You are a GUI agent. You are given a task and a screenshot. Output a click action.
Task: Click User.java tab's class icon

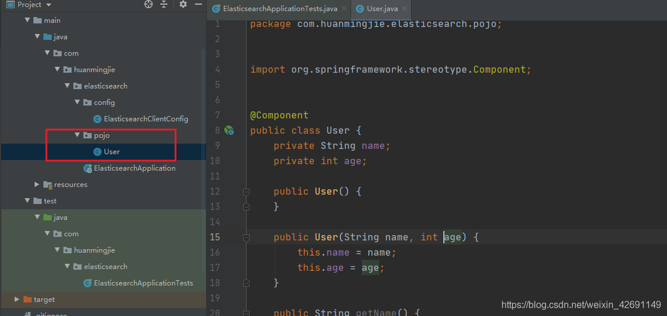(360, 9)
